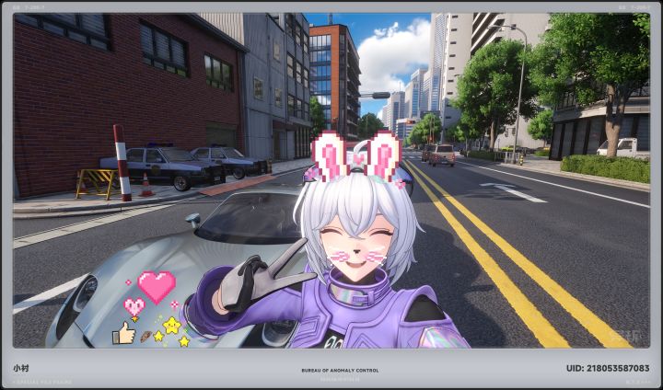The width and height of the screenshot is (663, 390).
Task: Select the pixel thumbs-up sticker
Action: point(123,333)
